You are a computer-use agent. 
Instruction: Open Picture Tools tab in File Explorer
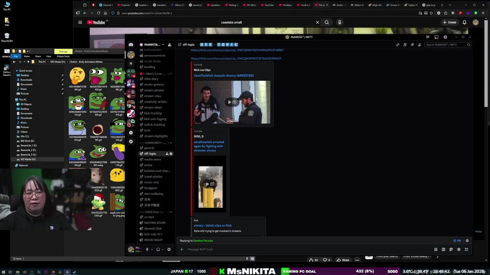pyautogui.click(x=63, y=56)
